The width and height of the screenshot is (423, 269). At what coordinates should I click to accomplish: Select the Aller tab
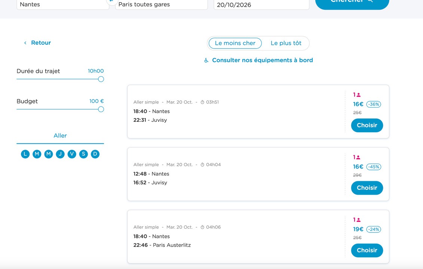click(x=60, y=136)
